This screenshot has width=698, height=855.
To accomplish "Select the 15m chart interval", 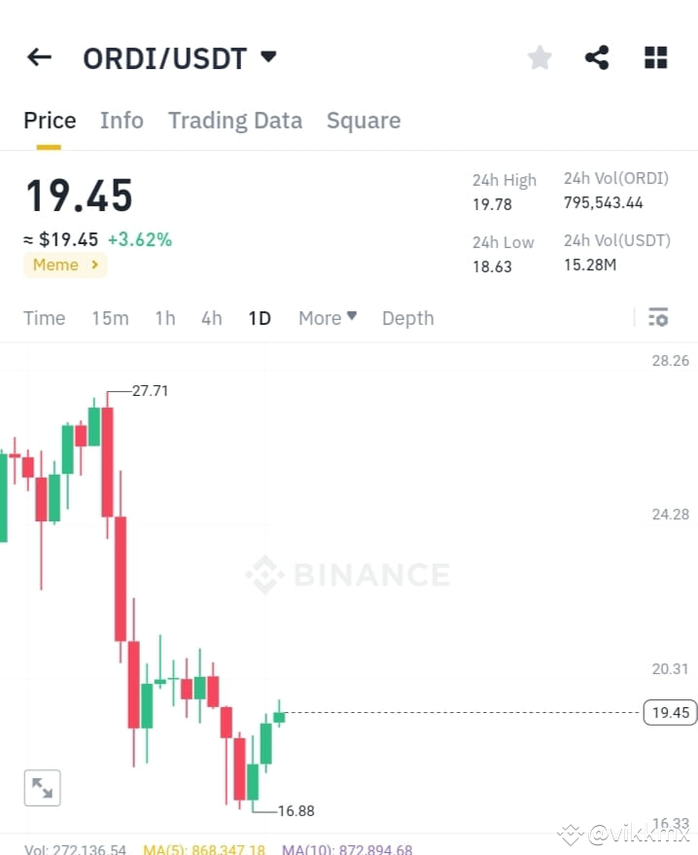I will pyautogui.click(x=110, y=318).
